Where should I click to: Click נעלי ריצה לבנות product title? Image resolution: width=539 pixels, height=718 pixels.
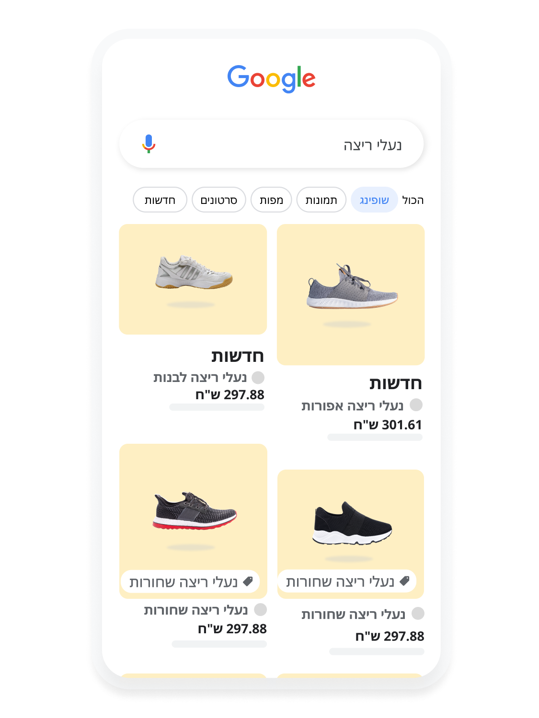click(x=200, y=378)
